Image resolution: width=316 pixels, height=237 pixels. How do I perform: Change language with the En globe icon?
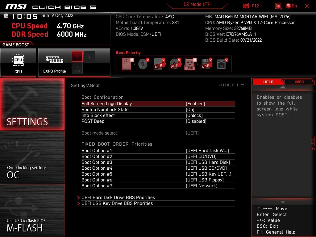pyautogui.click(x=291, y=6)
